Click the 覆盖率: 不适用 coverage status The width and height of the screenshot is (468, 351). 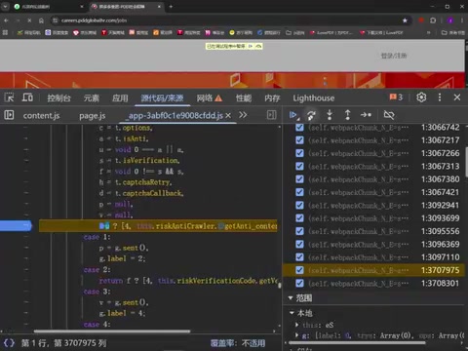238,343
